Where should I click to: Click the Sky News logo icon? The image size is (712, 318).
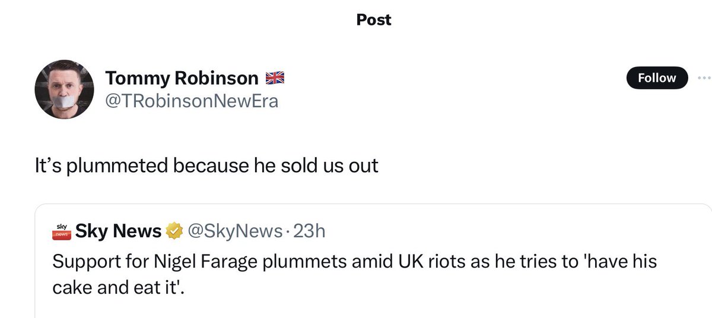click(62, 231)
